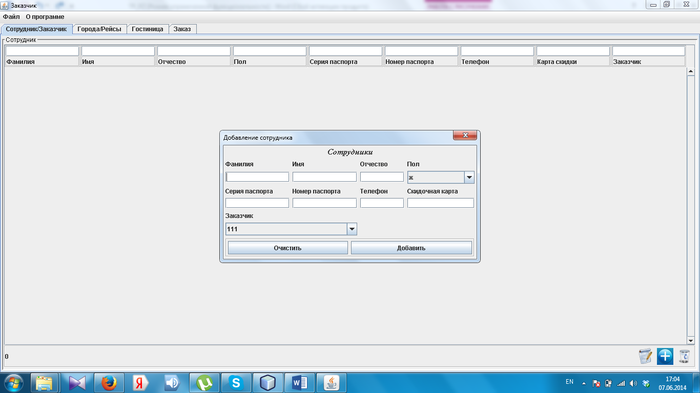Image resolution: width=700 pixels, height=393 pixels.
Task: Click the Отчество column header
Action: pos(194,62)
